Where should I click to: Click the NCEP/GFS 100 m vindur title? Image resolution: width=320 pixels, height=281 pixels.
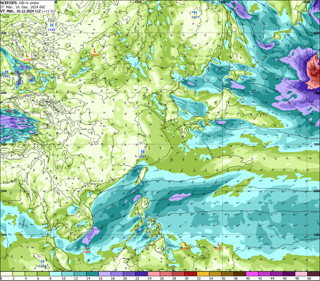[20, 3]
